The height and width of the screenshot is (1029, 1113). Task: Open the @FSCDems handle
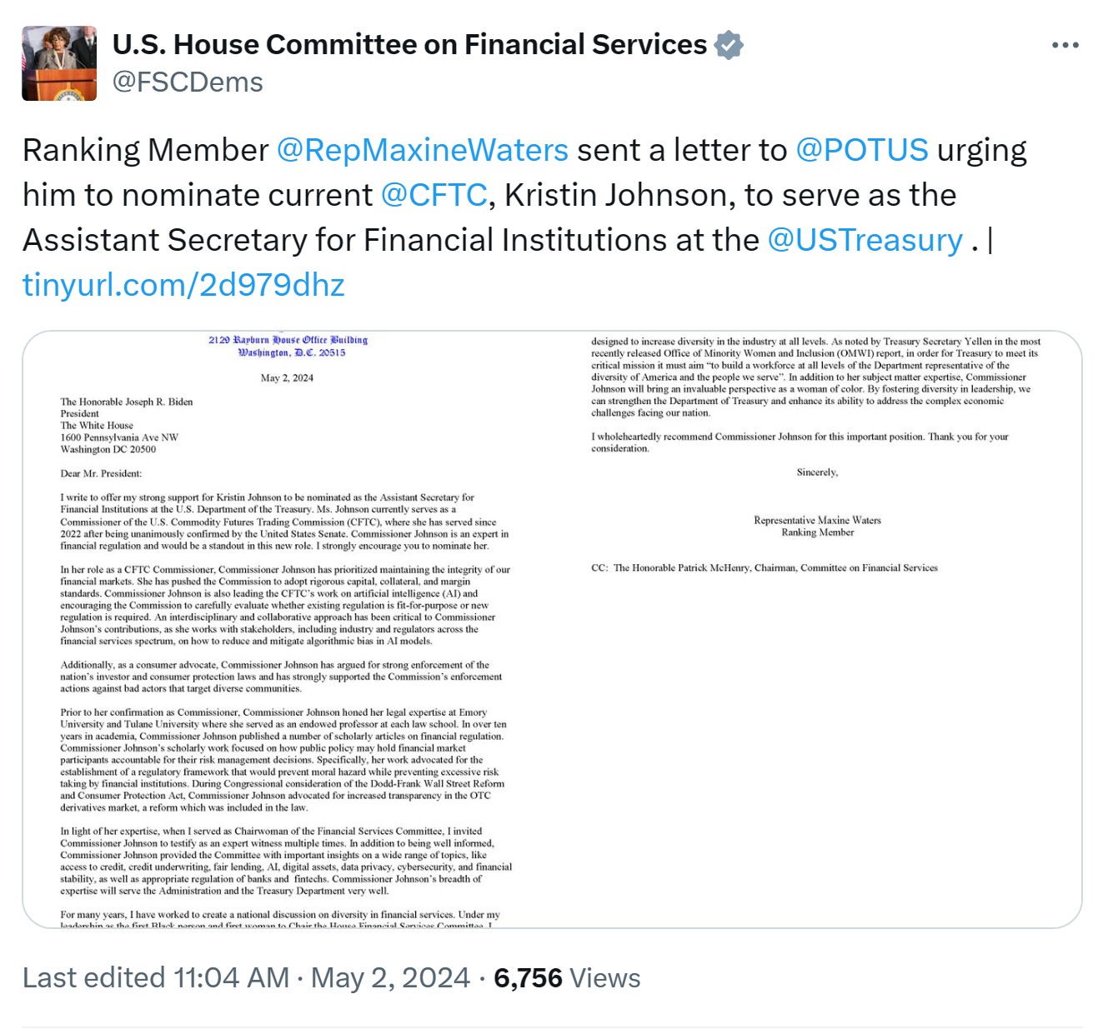tap(188, 82)
